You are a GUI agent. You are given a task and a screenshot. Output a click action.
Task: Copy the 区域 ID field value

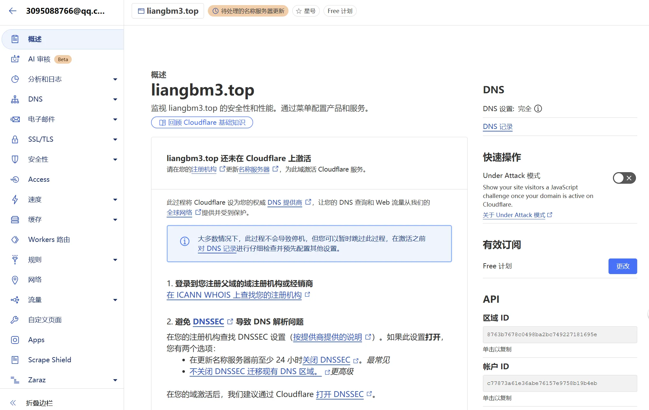[559, 335]
